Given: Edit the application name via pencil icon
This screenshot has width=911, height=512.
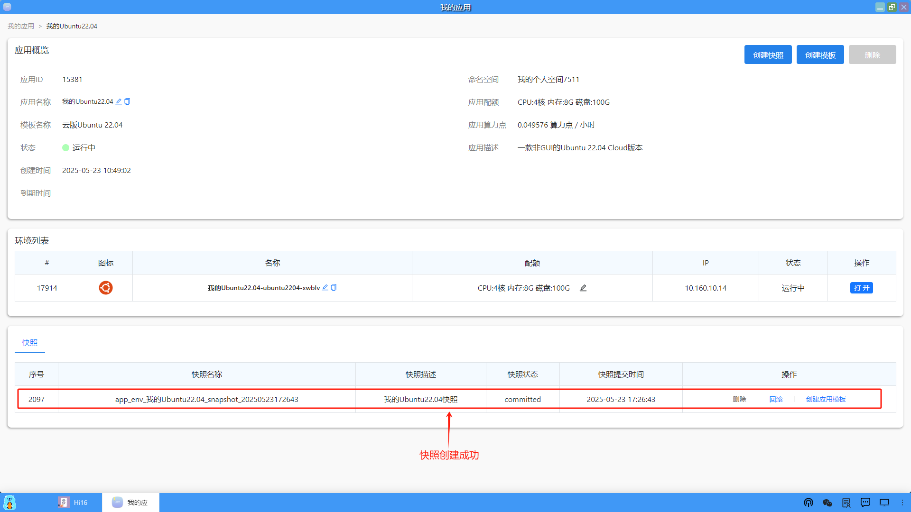Looking at the screenshot, I should (119, 101).
